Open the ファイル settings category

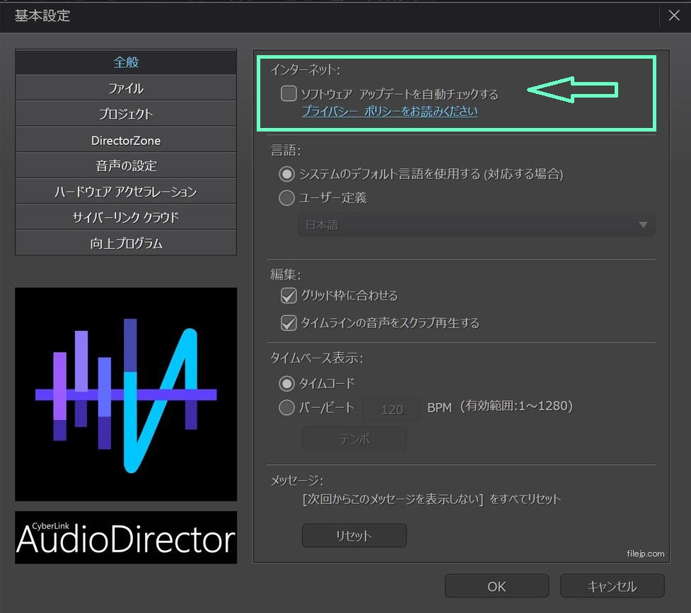(x=126, y=88)
